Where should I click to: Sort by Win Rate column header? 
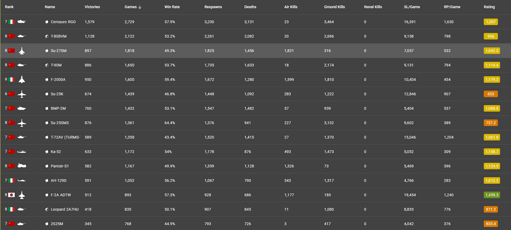click(x=172, y=7)
